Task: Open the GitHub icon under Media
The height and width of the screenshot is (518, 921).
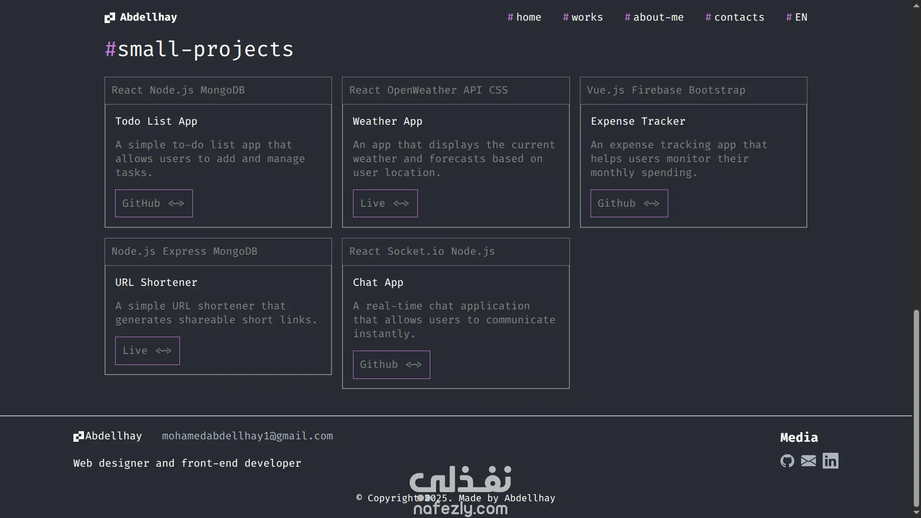Action: coord(787,461)
